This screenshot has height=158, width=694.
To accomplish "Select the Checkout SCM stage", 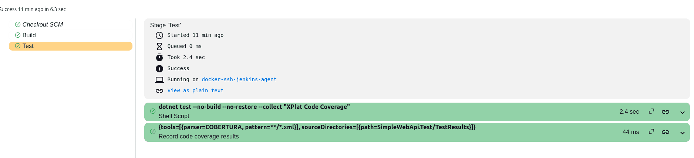I will [43, 24].
